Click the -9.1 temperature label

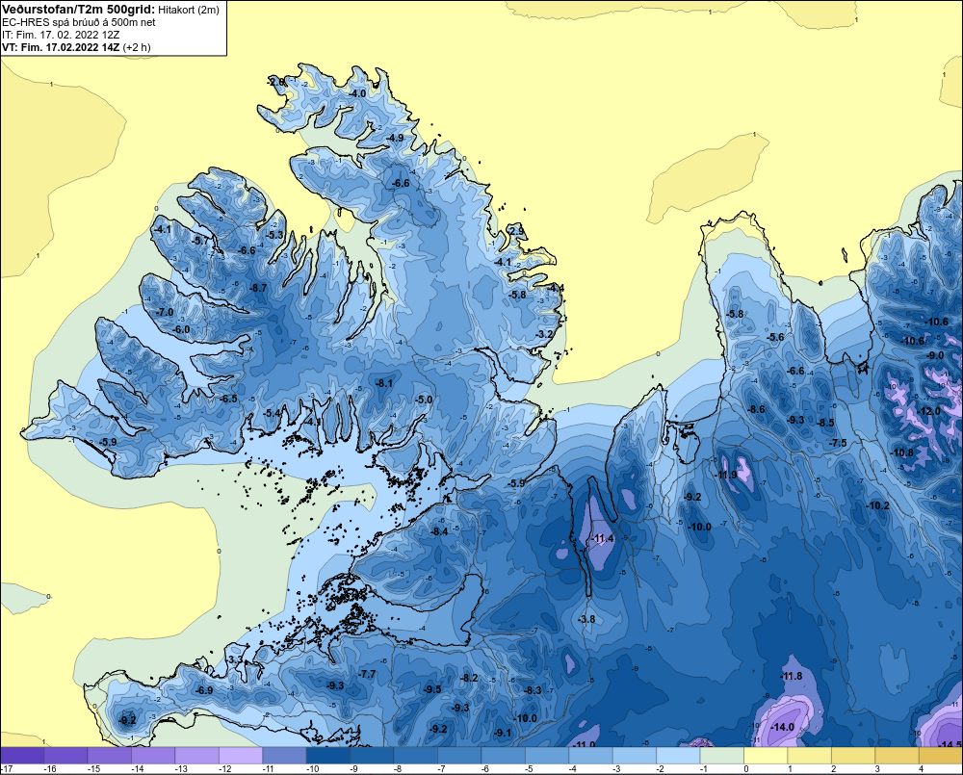pyautogui.click(x=503, y=732)
